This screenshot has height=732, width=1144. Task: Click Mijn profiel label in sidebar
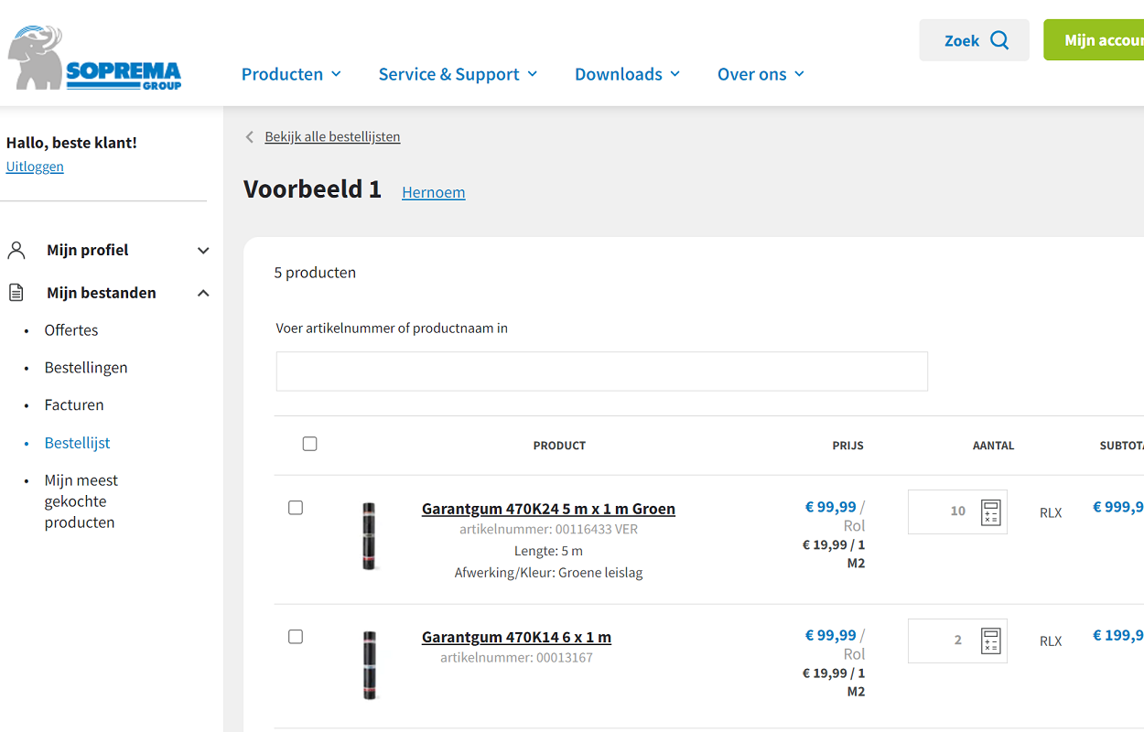point(88,250)
